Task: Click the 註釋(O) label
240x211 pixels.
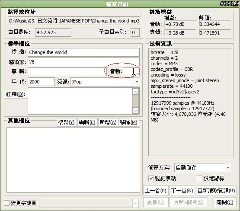Action: 16,94
